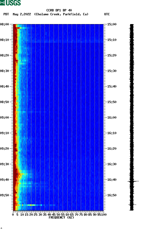Image resolution: width=143 pixels, height=231 pixels.
Task: Click the '08:20' PDT time label
Action: coord(5,55)
